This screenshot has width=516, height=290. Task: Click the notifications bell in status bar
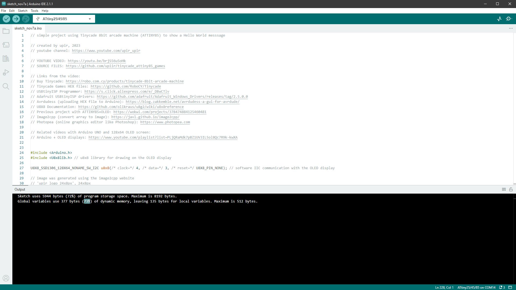(x=501, y=287)
